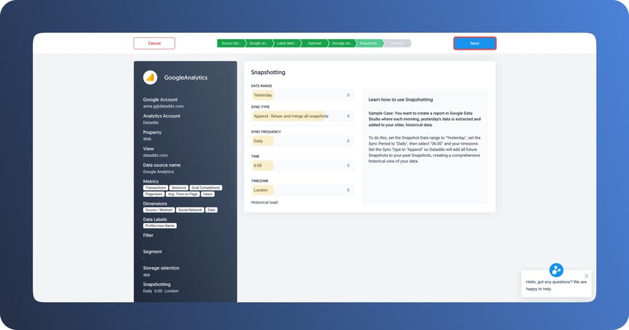Screen dimensions: 629x330
Task: Click the Data source name value Google Analytics
Action: 159,172
